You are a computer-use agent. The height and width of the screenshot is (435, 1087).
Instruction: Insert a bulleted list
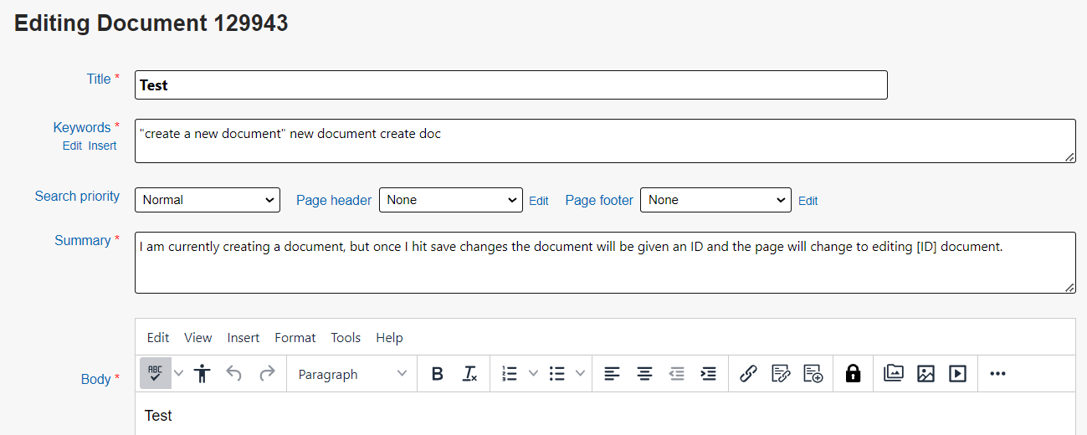point(556,374)
